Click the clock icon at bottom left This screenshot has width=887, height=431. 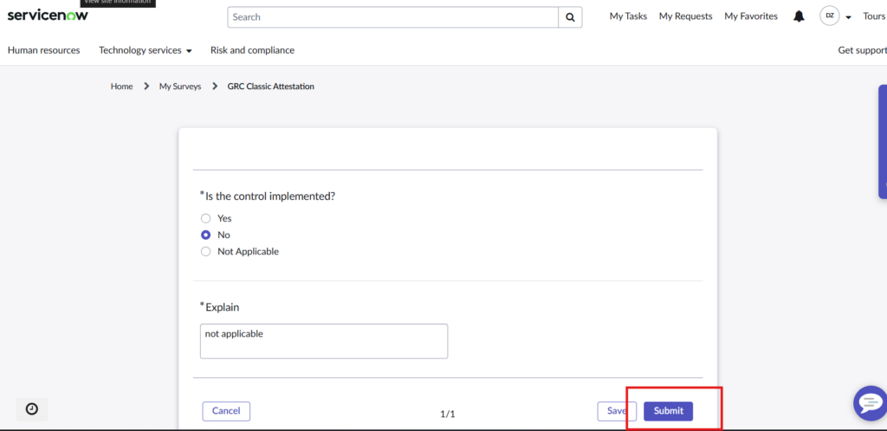coord(32,408)
